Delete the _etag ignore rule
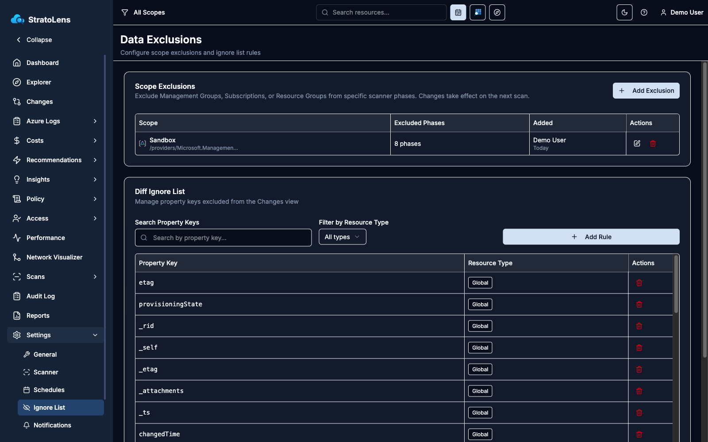Screen dimensions: 708x442 [x=639, y=370]
